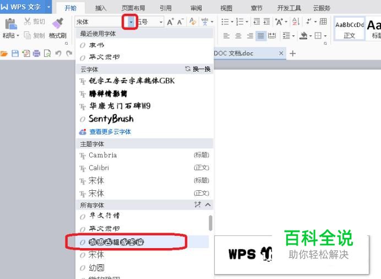Click the show/hide marks grid icon
The image size is (381, 279).
(323, 22)
